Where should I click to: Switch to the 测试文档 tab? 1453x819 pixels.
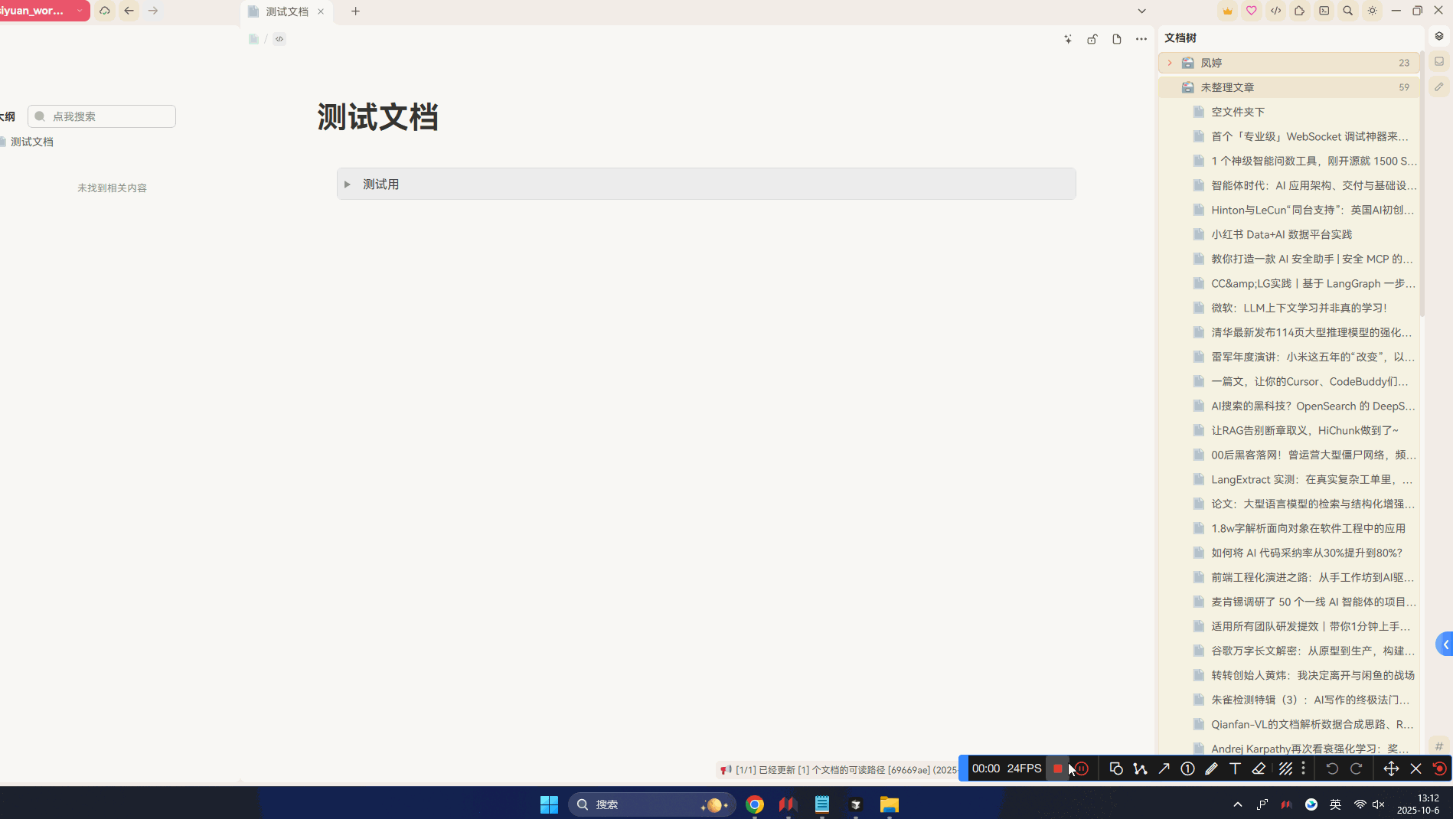coord(286,11)
